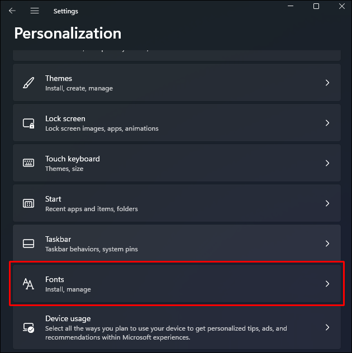The image size is (352, 353).
Task: Expand the Device usage chevron
Action: 327,327
